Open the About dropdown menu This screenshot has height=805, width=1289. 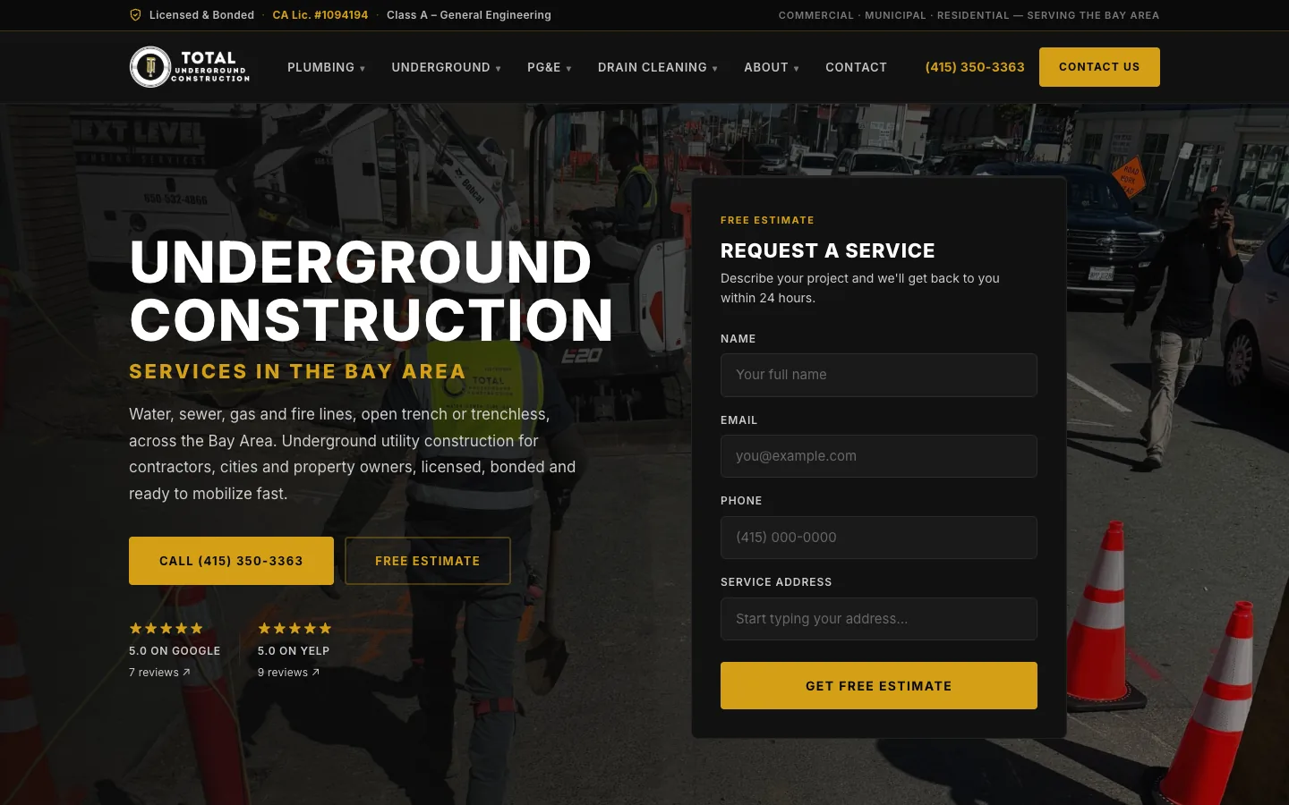[772, 67]
